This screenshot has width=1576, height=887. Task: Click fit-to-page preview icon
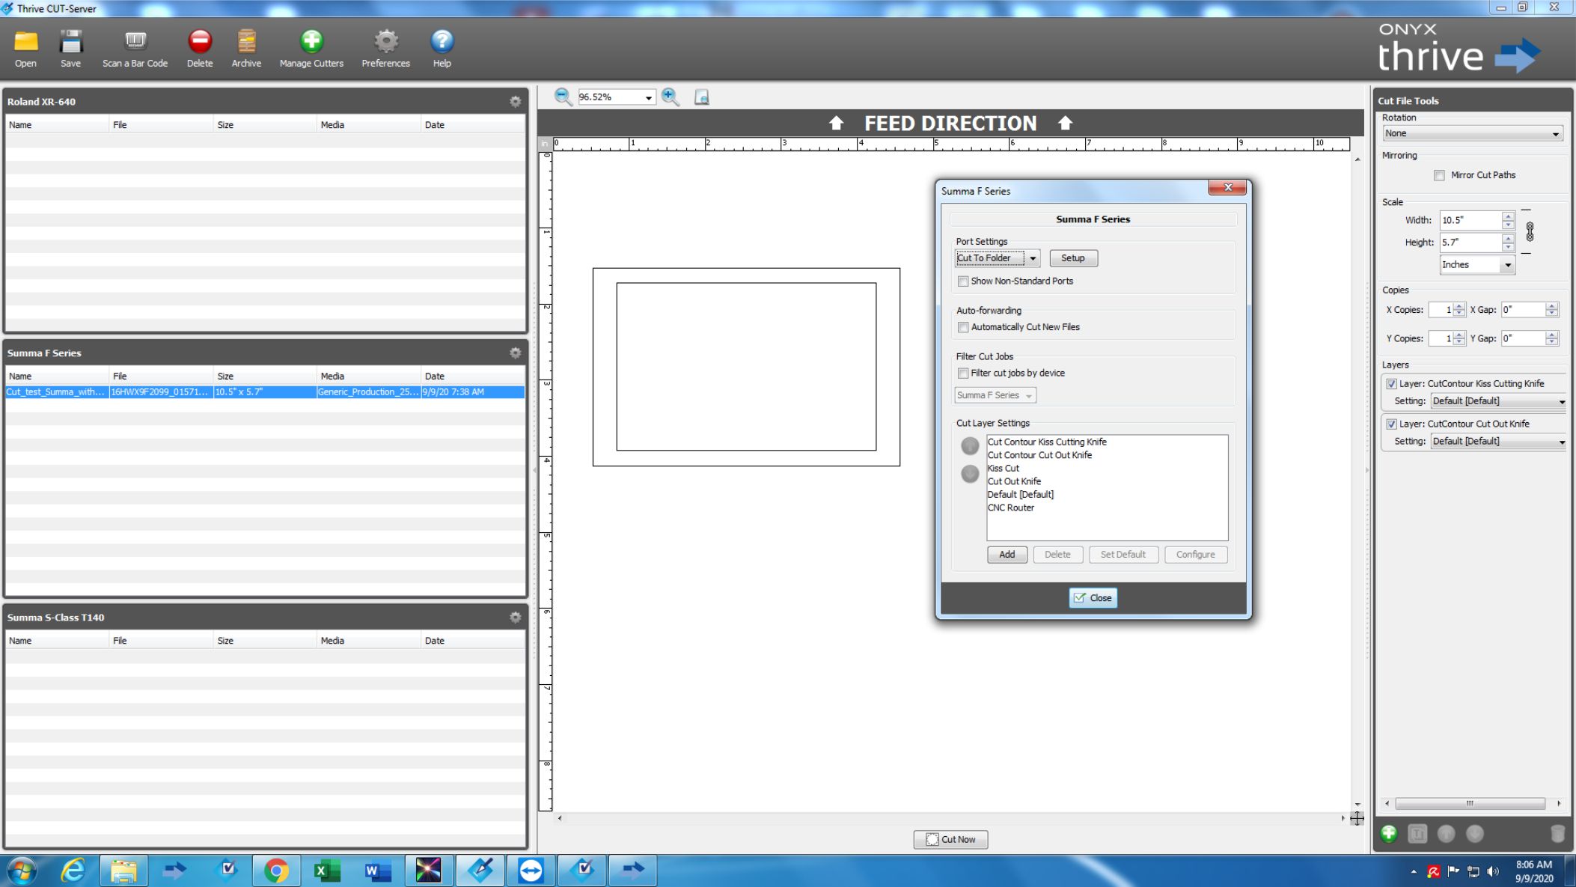click(701, 97)
